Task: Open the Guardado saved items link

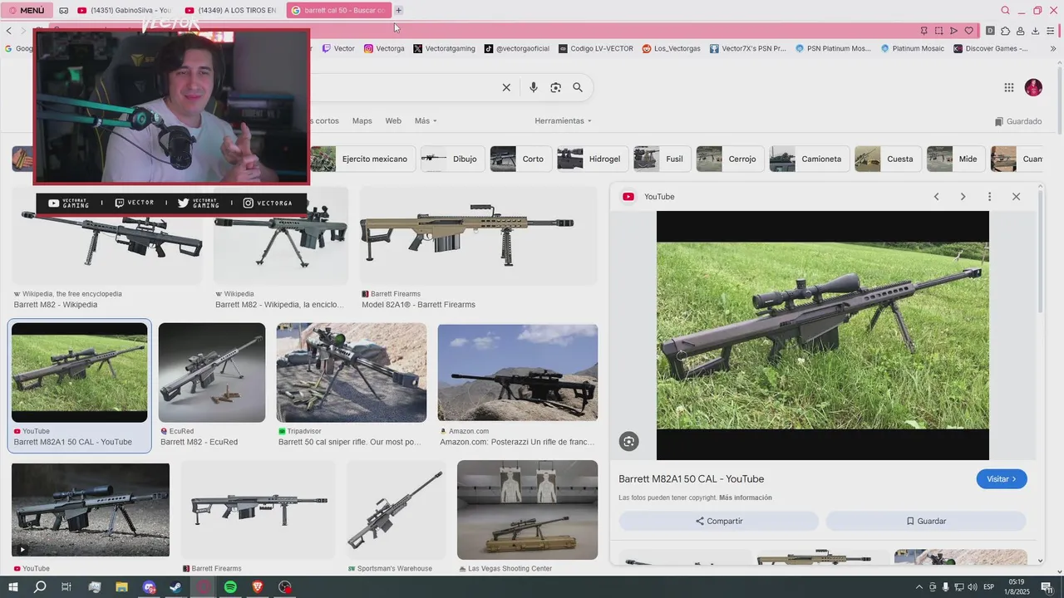Action: [x=1018, y=121]
